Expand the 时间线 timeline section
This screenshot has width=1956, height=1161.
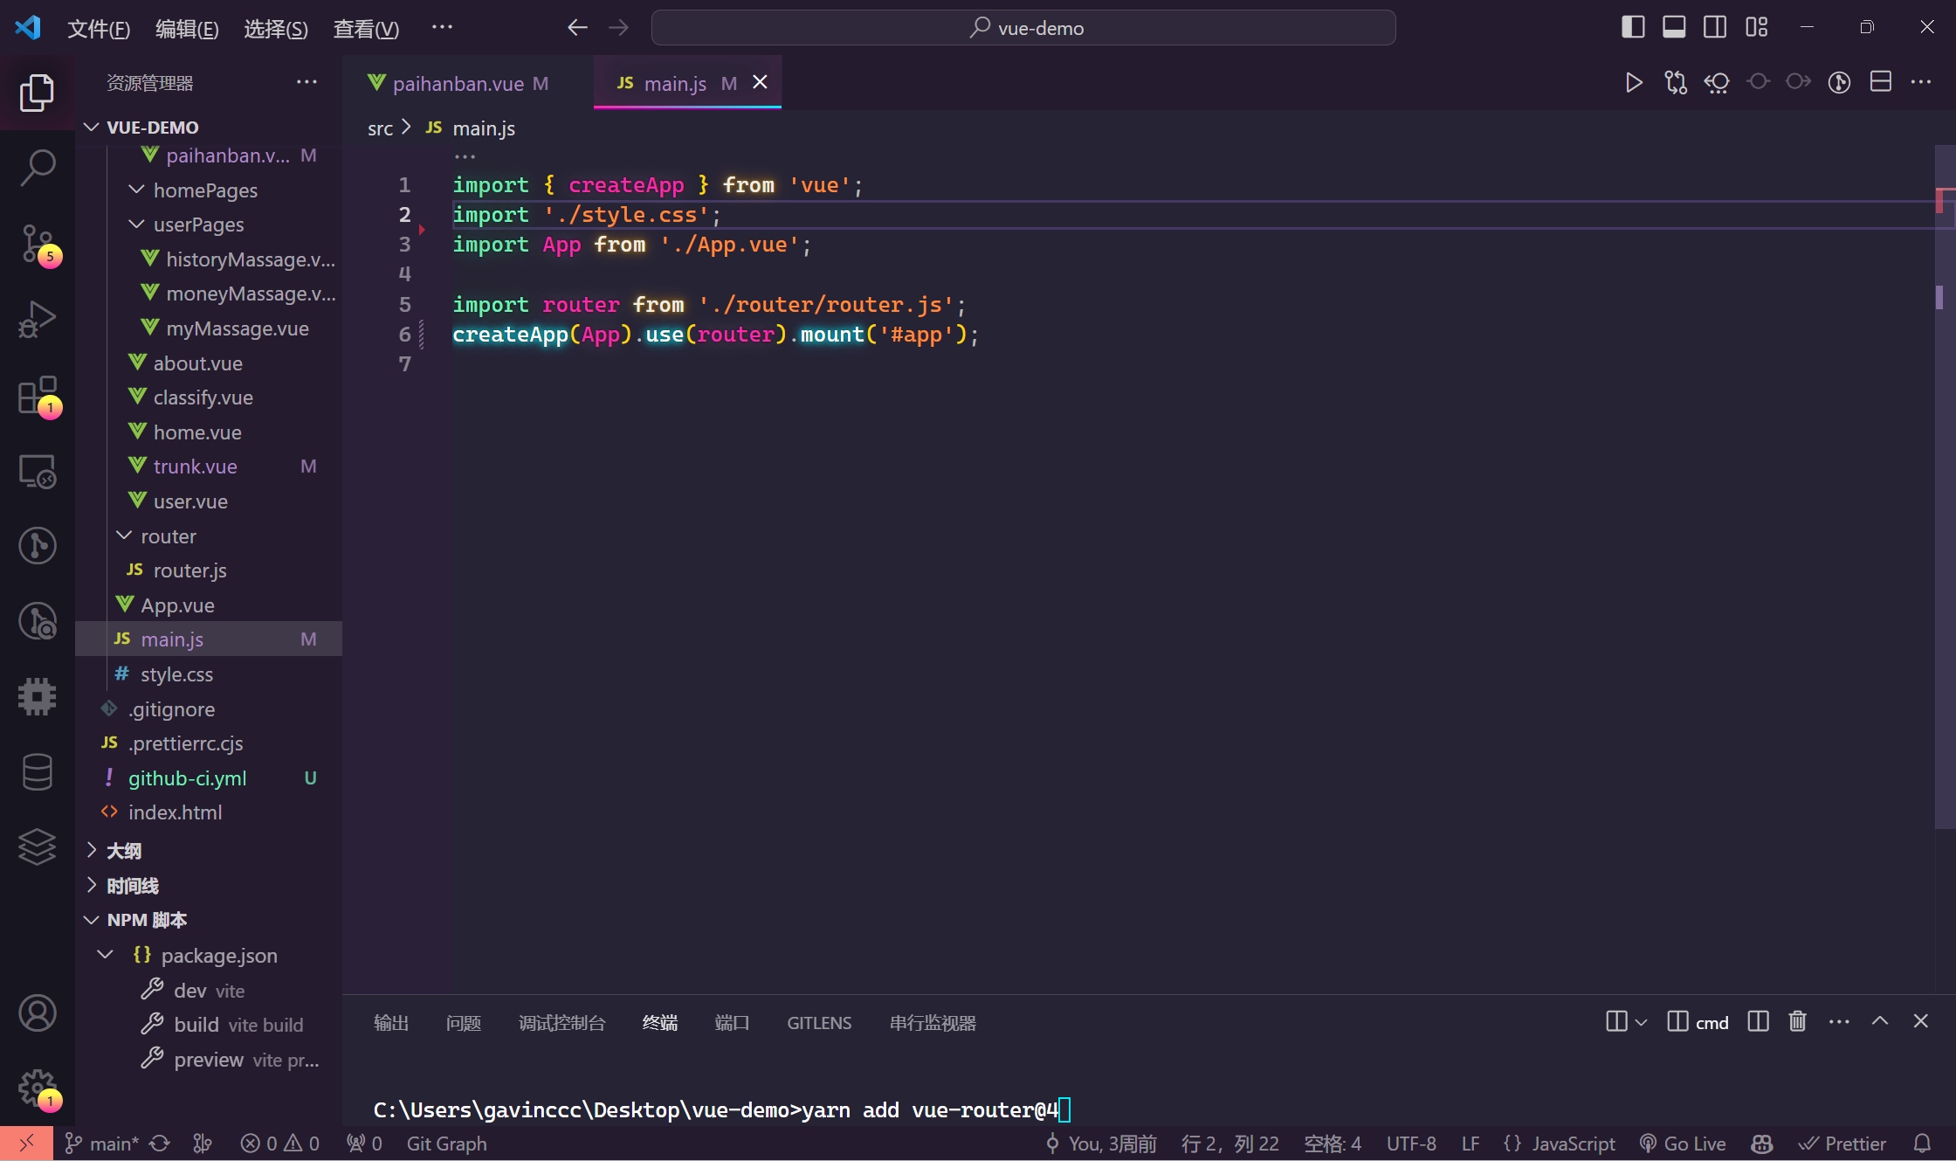[x=92, y=885]
